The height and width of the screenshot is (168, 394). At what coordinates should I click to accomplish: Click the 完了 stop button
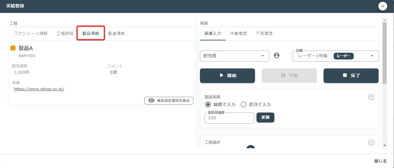351,76
